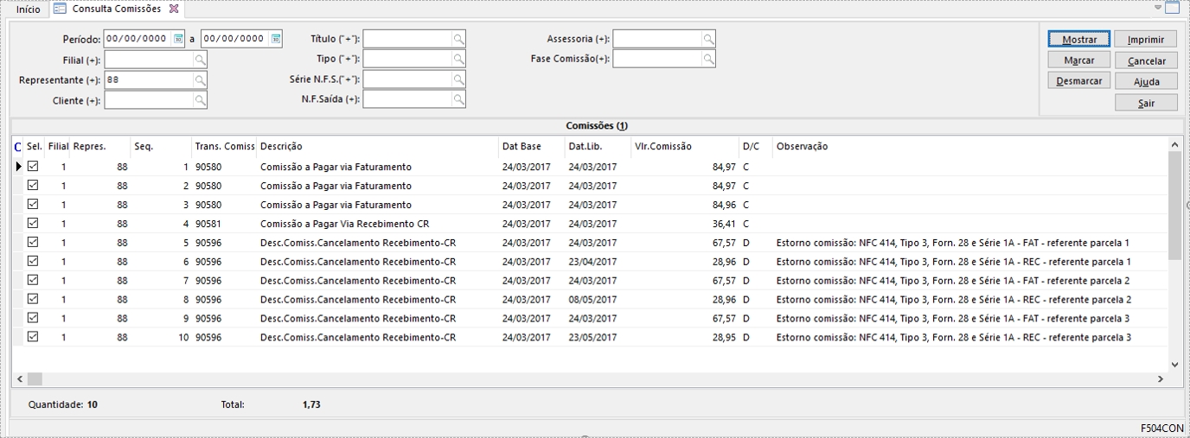Click the C column selector in grid header

point(18,147)
